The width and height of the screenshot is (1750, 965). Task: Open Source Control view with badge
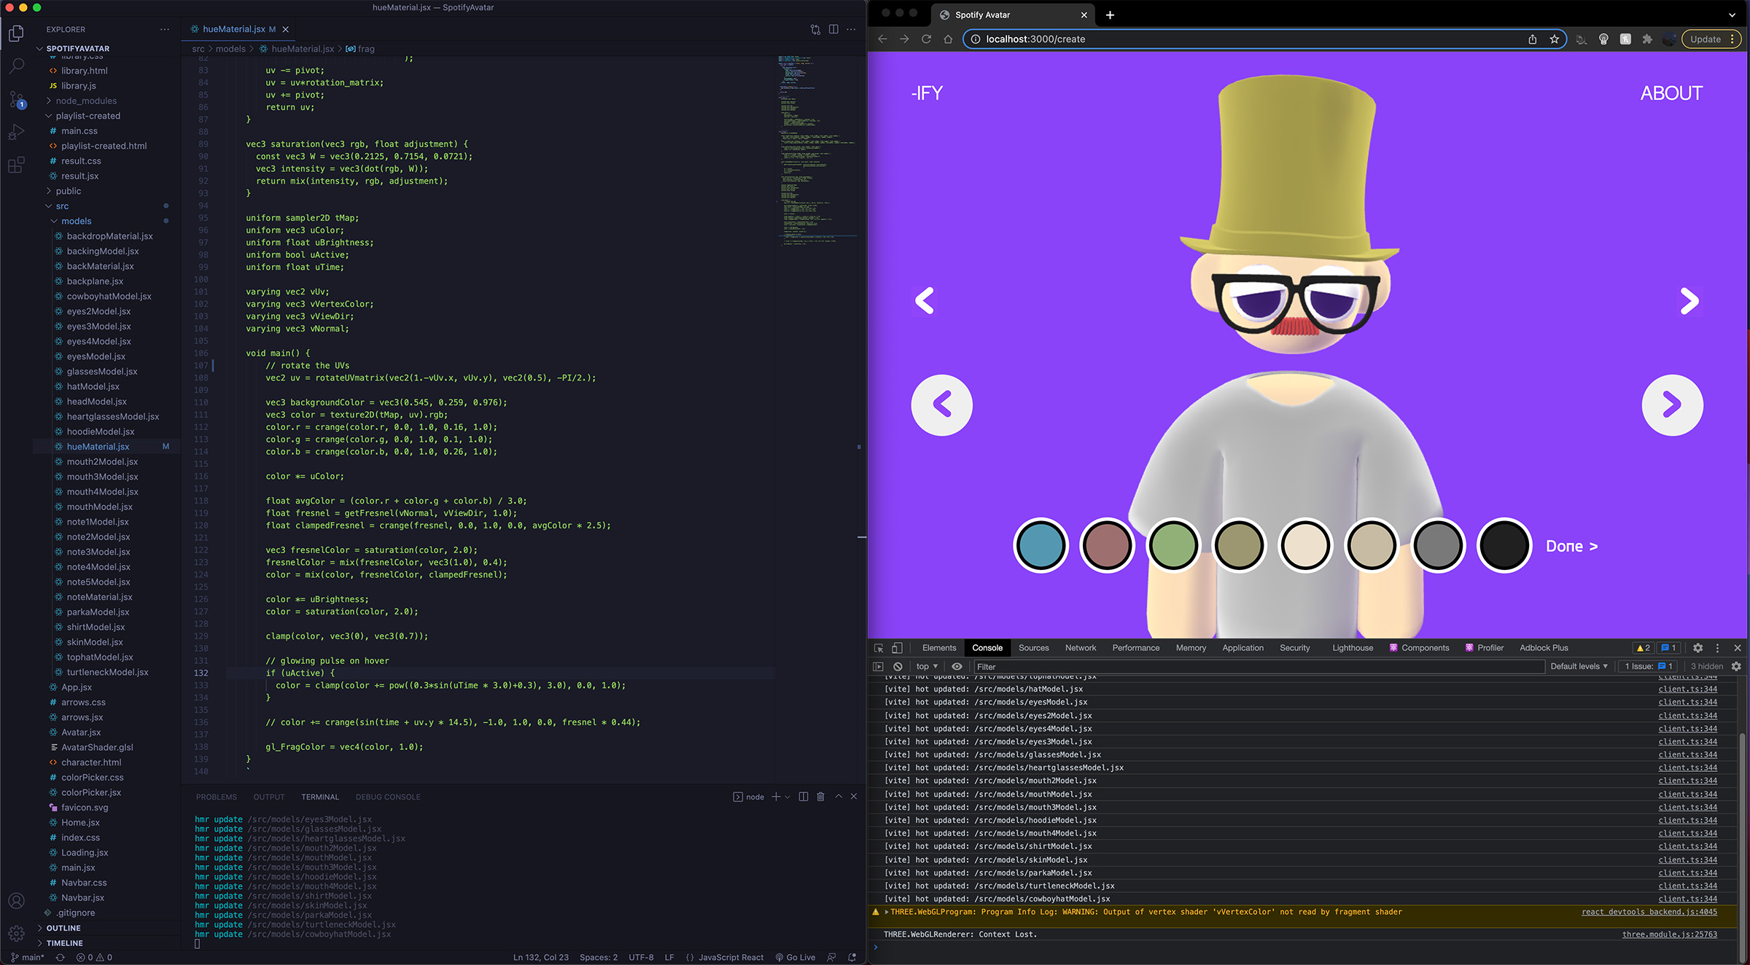[16, 99]
